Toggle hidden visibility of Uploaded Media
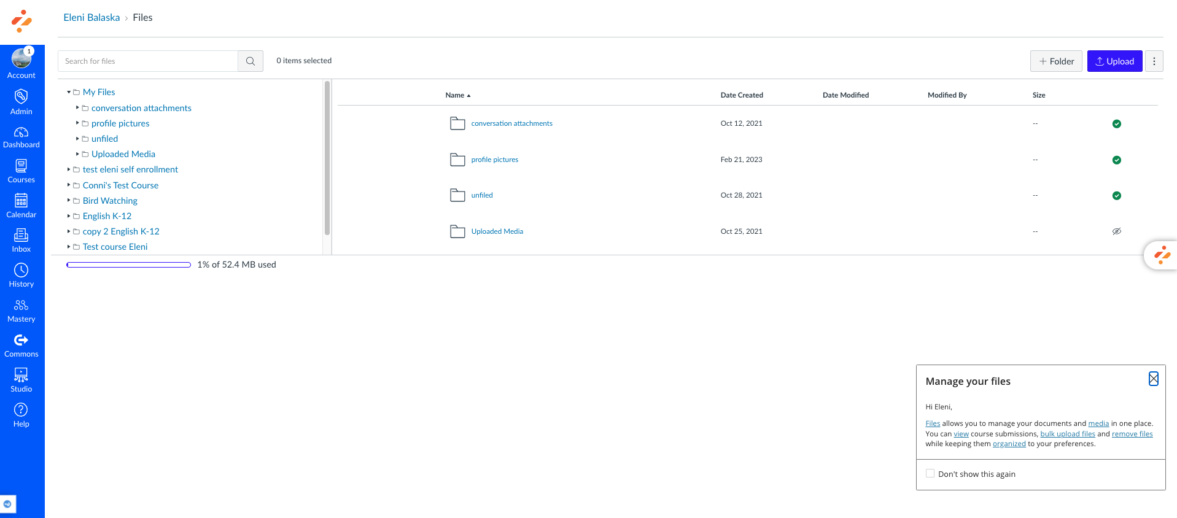The image size is (1177, 518). click(x=1117, y=231)
